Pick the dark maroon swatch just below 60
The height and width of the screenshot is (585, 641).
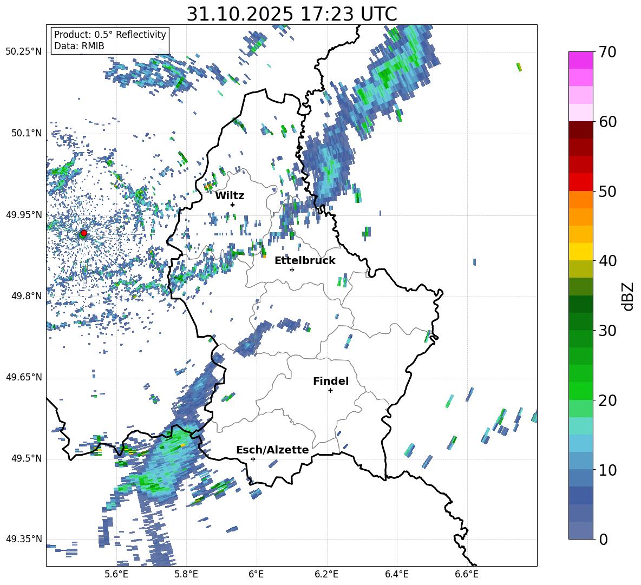pyautogui.click(x=581, y=130)
